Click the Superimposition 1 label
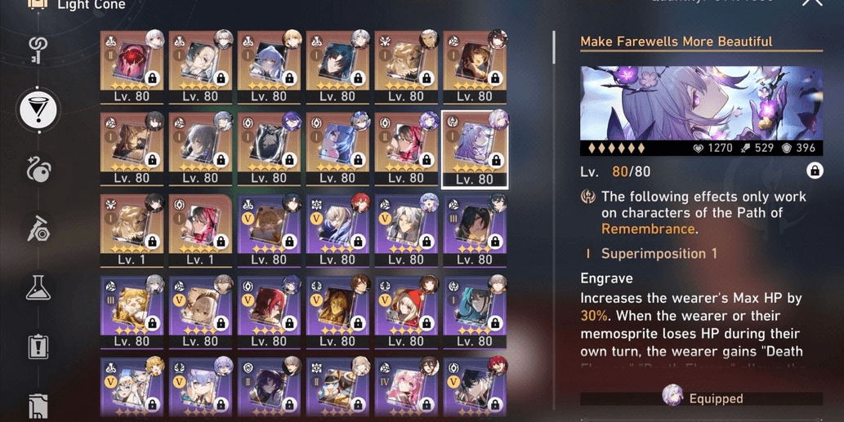The height and width of the screenshot is (422, 844). (x=659, y=254)
